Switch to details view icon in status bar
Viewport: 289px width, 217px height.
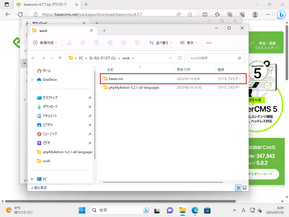[238, 188]
